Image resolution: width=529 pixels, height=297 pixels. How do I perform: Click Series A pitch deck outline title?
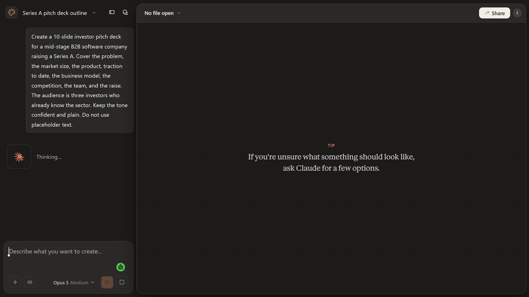click(55, 13)
